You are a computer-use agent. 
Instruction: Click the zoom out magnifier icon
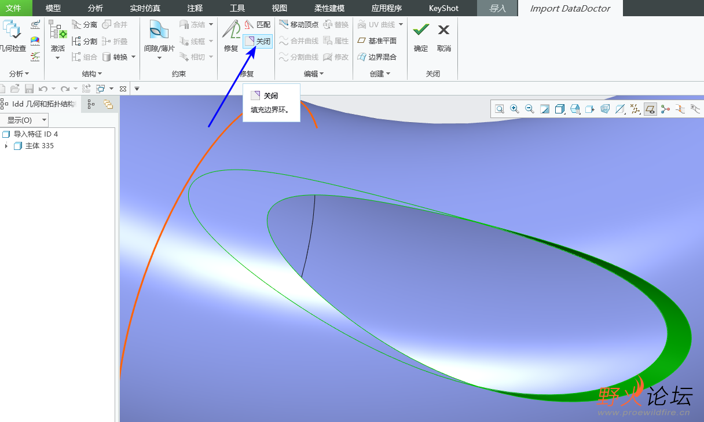point(530,108)
